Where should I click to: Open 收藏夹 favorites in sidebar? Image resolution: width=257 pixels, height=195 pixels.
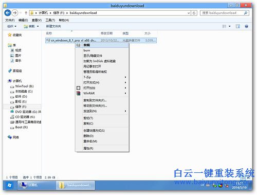pyautogui.click(x=15, y=35)
